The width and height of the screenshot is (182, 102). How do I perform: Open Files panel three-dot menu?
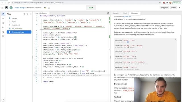pyautogui.click(x=30, y=14)
